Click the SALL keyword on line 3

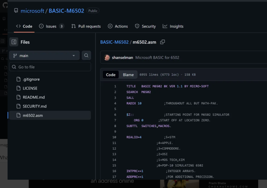[x=130, y=98]
